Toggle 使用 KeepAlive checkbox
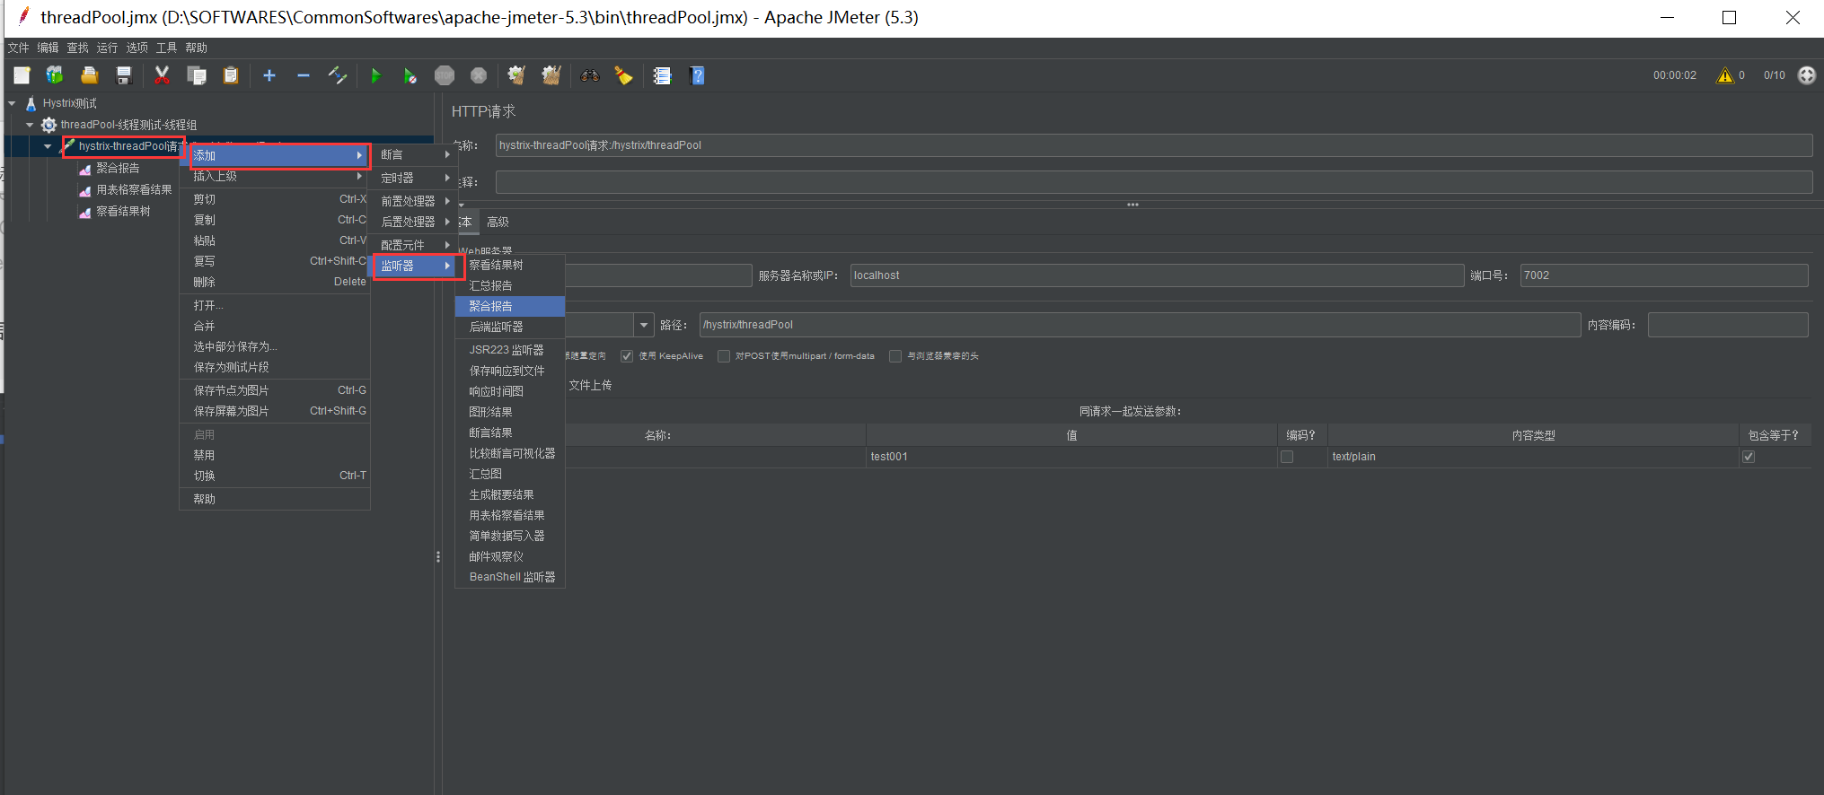1824x795 pixels. 627,356
